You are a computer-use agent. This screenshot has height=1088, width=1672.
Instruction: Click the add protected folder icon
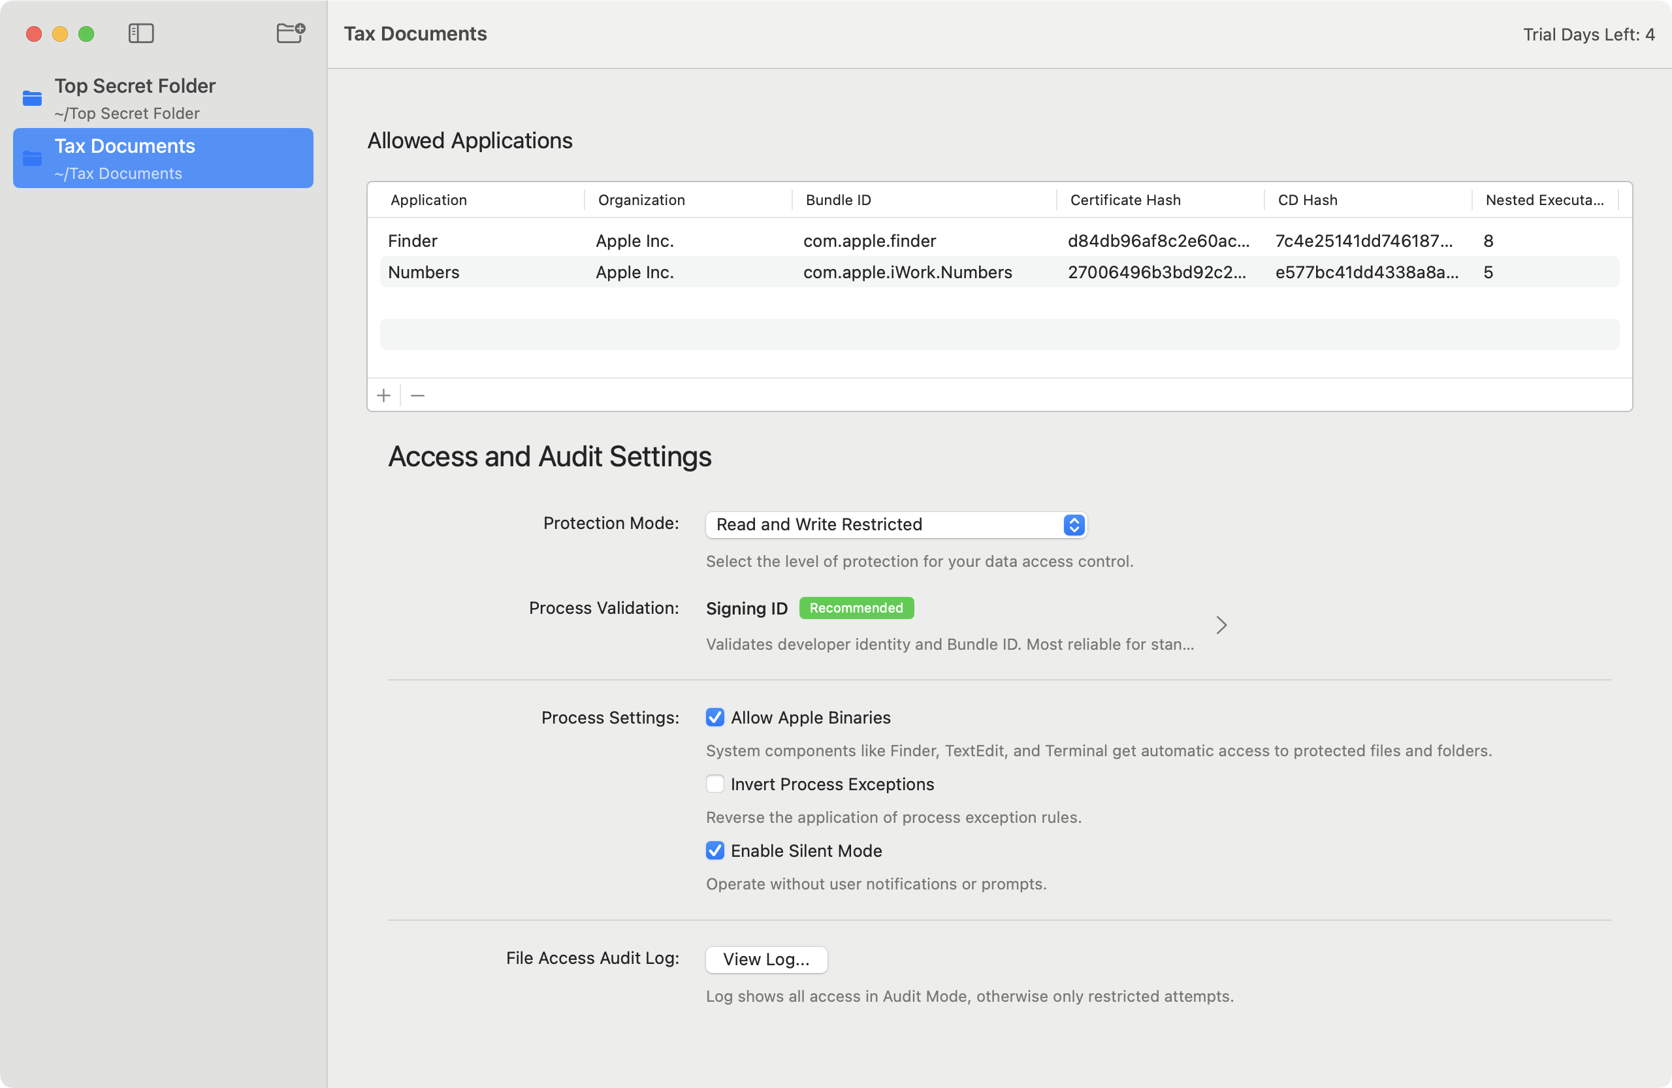click(x=291, y=32)
